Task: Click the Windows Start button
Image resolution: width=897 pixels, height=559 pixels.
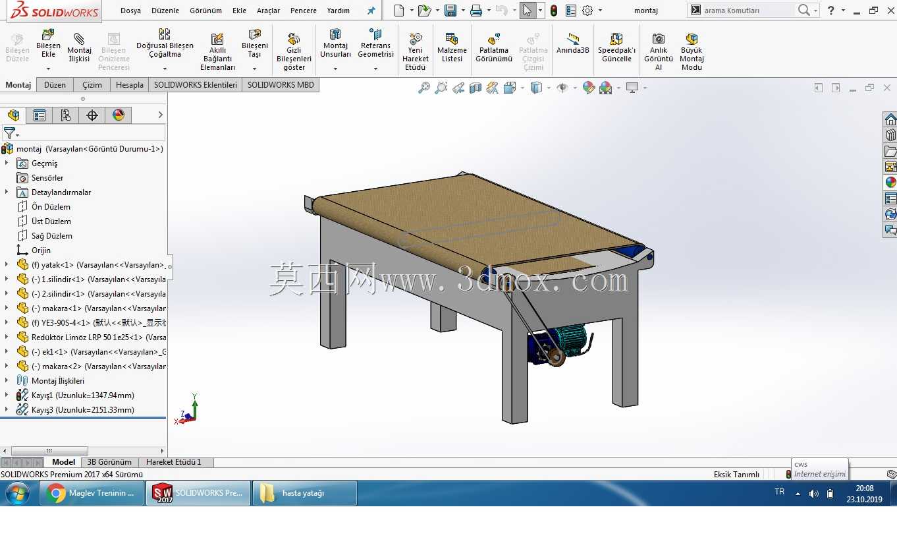Action: click(17, 493)
